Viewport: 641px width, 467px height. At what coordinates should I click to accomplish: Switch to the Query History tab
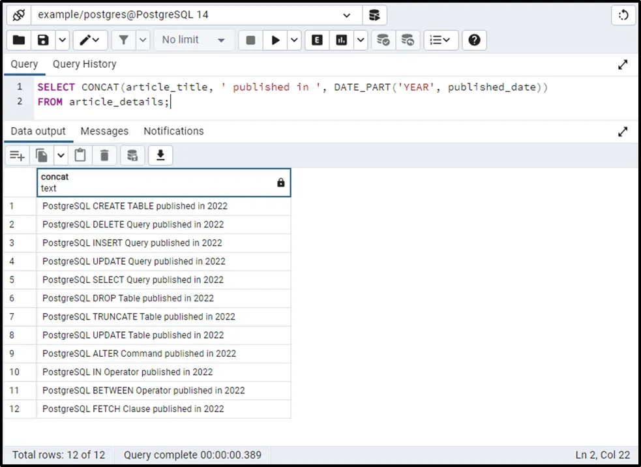tap(84, 64)
